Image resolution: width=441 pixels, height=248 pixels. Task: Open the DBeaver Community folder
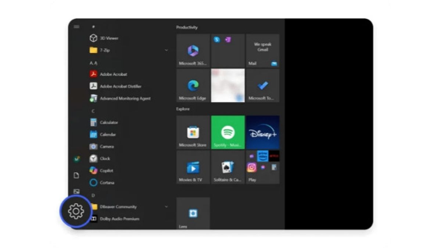[x=113, y=207]
